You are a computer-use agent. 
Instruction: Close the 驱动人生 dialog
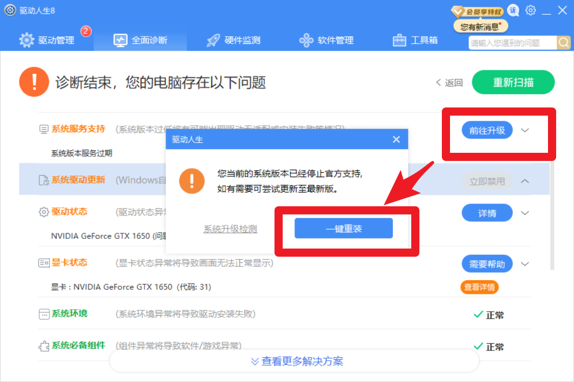(396, 139)
